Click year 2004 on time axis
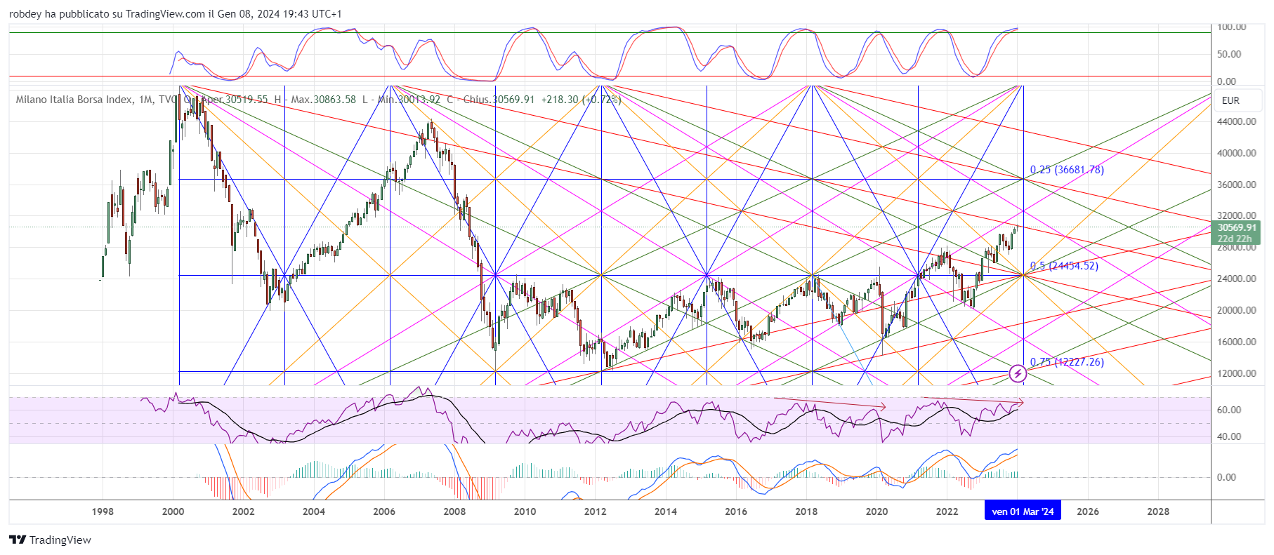This screenshot has width=1274, height=555. pos(313,511)
